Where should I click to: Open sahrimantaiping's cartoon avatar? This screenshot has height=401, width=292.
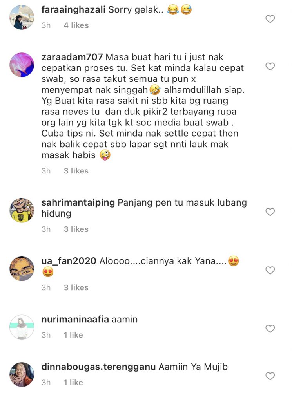tap(22, 210)
